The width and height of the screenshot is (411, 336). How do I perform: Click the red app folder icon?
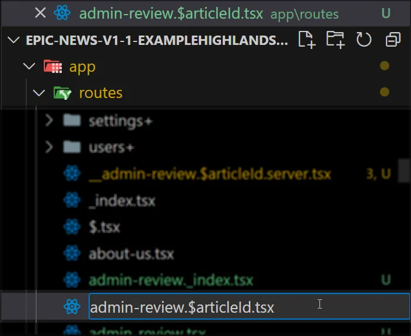point(52,66)
